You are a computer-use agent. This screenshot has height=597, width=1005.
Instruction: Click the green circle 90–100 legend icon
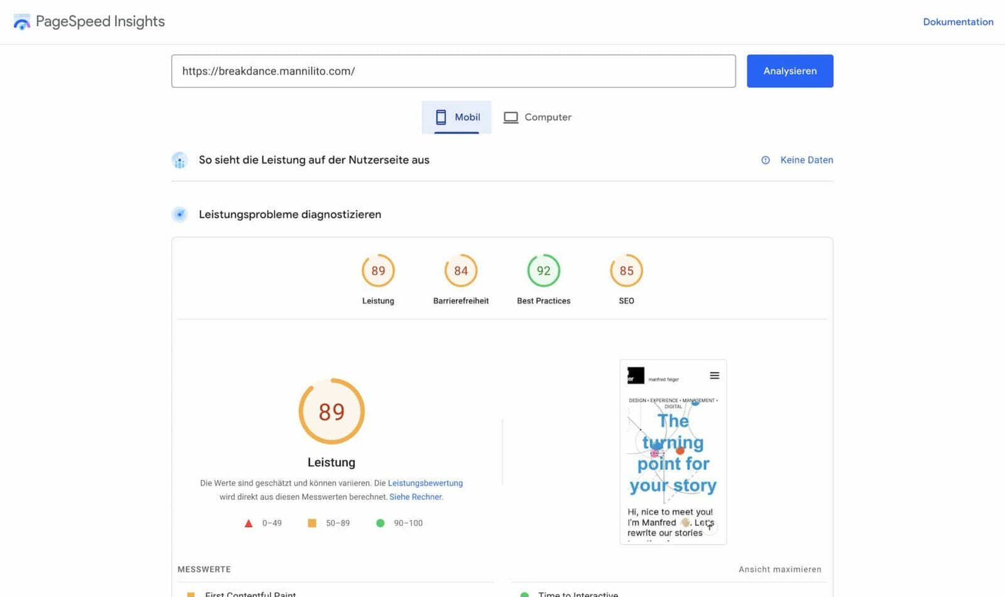380,523
